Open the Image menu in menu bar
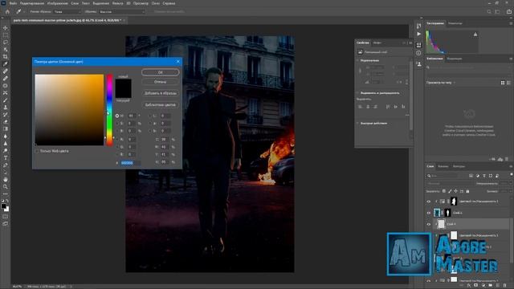The height and width of the screenshot is (289, 514). pos(57,3)
